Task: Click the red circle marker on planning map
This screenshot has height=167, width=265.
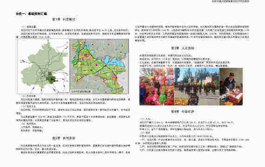Action: tap(105, 79)
